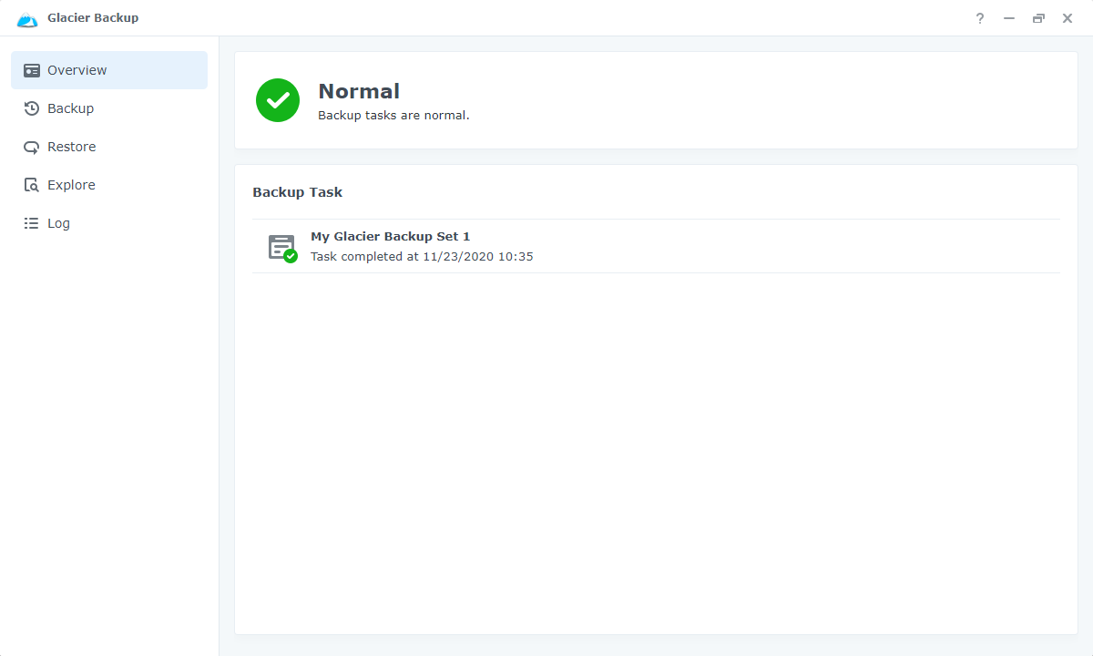Navigate to the Restore section
The image size is (1093, 656).
[71, 146]
